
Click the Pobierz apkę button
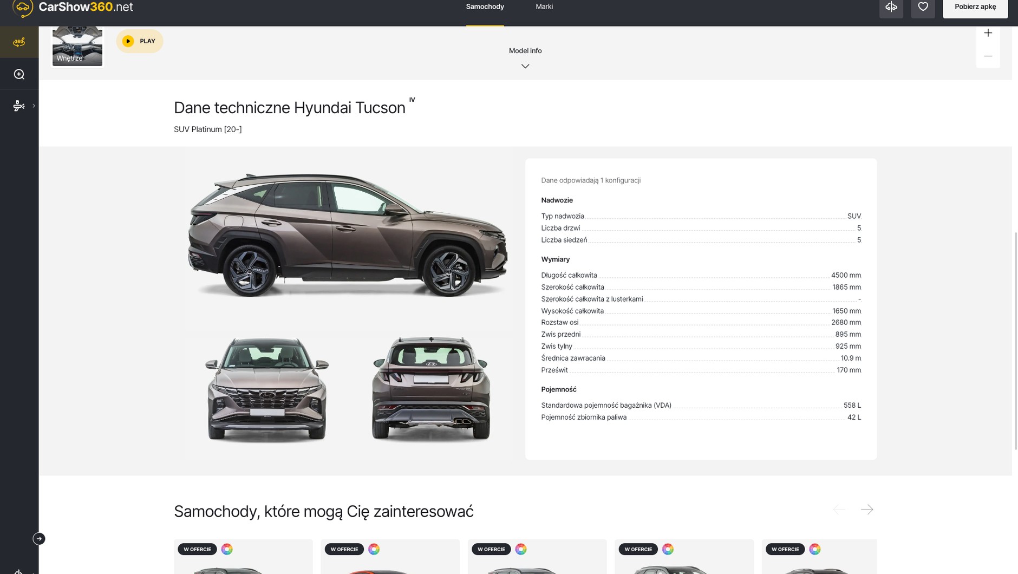[975, 7]
